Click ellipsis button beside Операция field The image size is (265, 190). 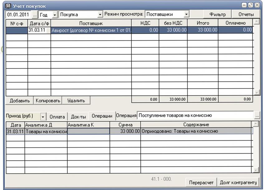coord(257,116)
